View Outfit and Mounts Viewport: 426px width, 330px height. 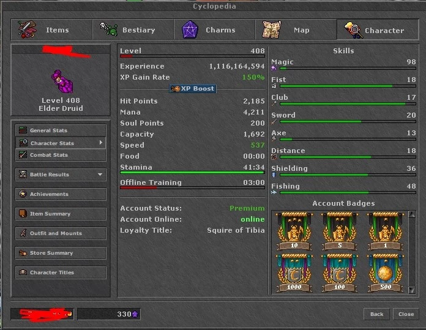pos(61,233)
